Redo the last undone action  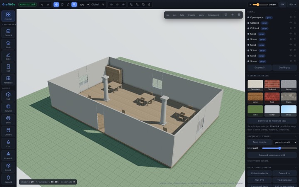[48, 5]
